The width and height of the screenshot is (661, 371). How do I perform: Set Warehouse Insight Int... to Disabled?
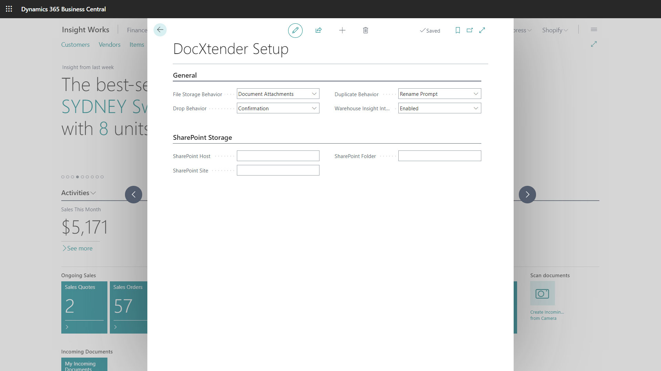click(x=476, y=108)
